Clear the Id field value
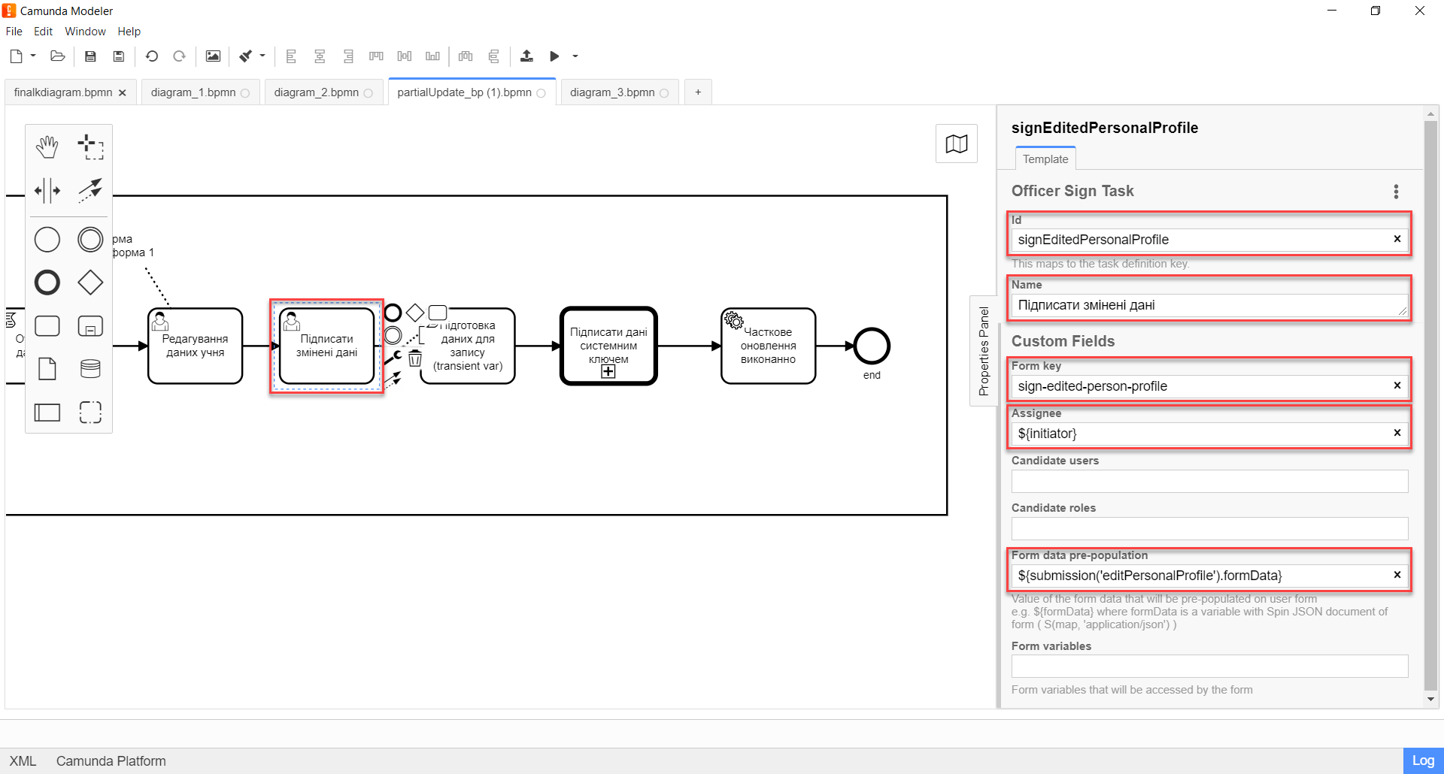 tap(1397, 239)
